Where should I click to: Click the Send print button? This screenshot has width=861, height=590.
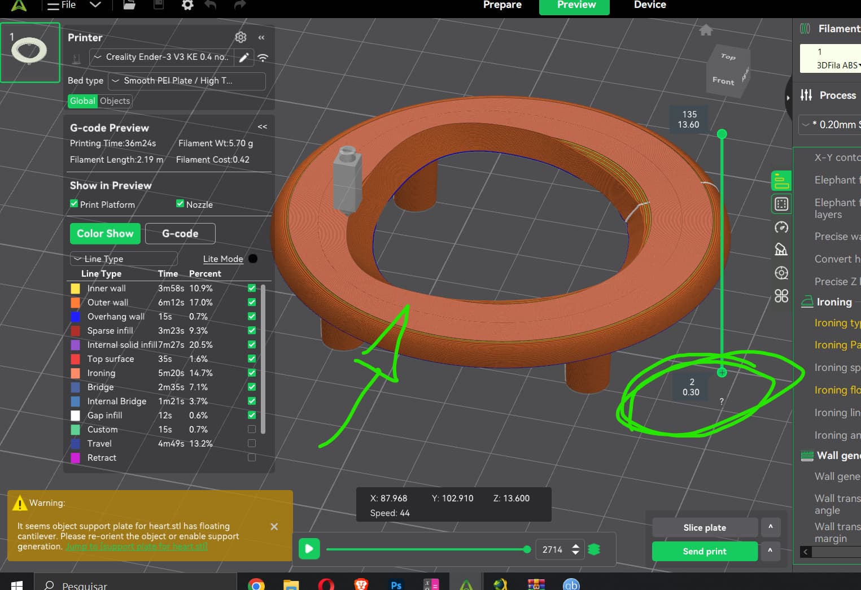pos(704,551)
